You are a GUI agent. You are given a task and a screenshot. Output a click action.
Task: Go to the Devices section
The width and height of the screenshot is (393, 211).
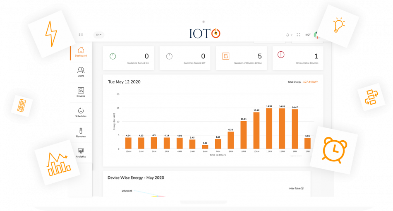pos(81,92)
